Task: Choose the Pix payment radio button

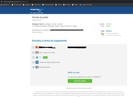Action: 33,57
